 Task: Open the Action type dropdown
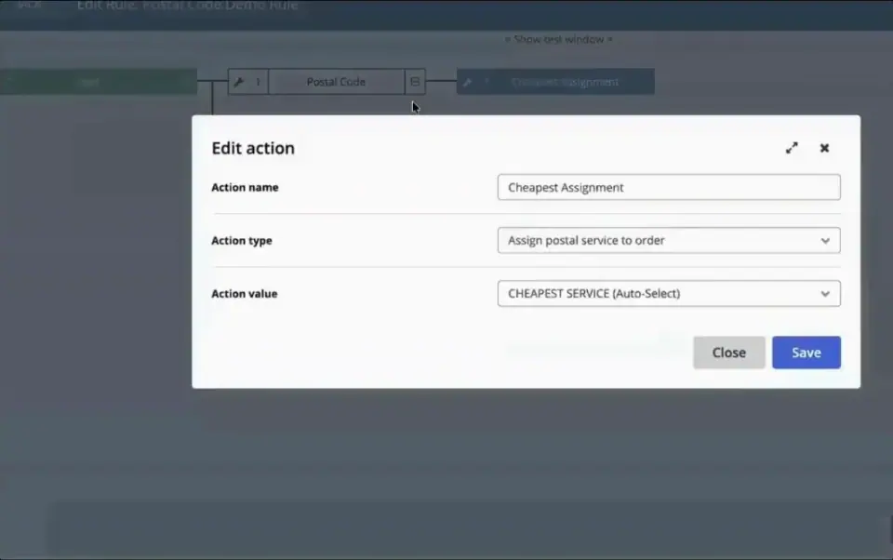669,240
